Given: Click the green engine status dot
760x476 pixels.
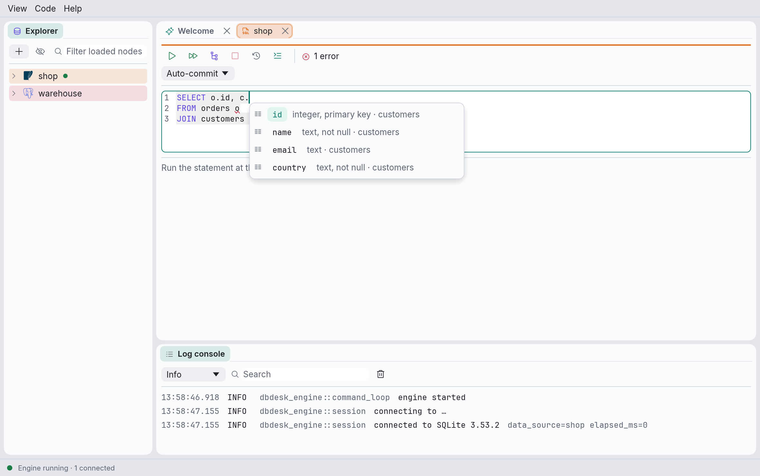Looking at the screenshot, I should [10, 468].
